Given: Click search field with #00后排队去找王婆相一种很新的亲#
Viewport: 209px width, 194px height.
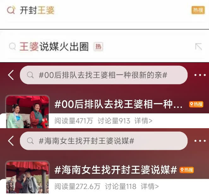Looking at the screenshot, I should click(104, 75).
